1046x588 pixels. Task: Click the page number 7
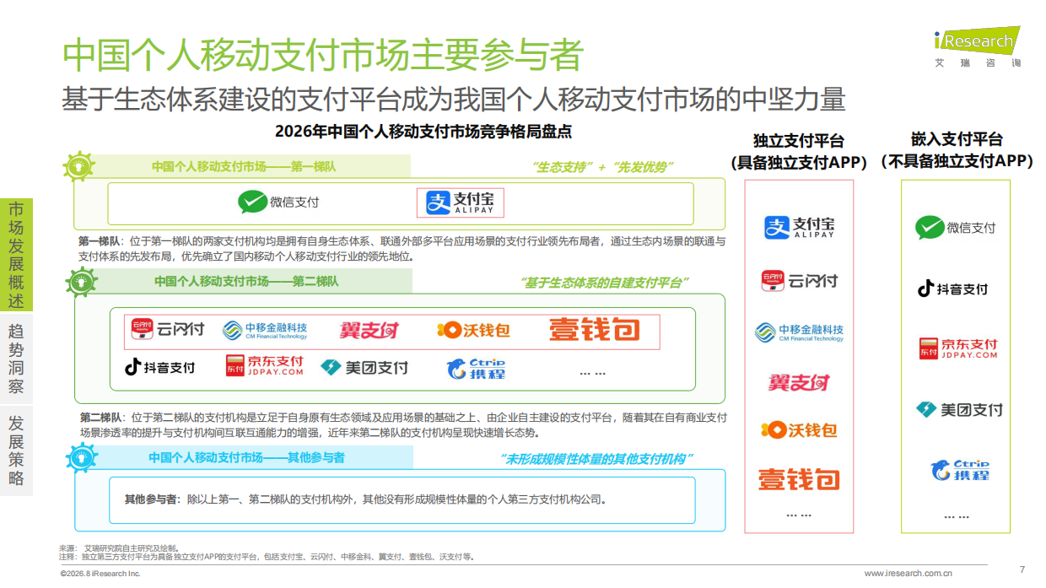coord(1022,569)
